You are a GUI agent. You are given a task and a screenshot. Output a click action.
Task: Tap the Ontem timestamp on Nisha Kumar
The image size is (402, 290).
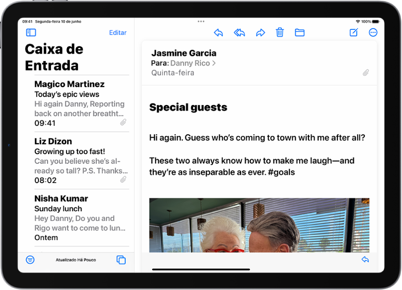point(46,237)
